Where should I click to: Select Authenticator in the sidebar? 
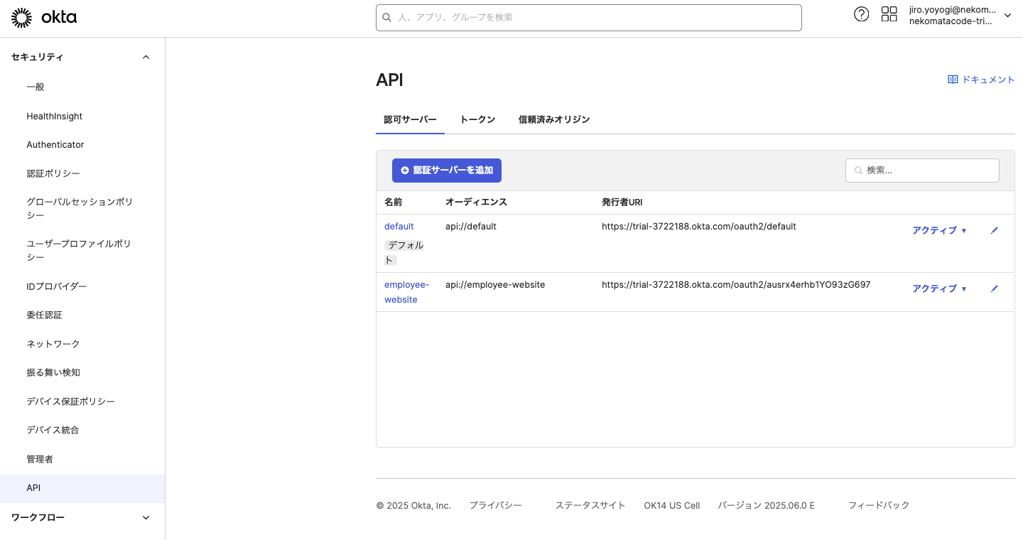click(x=55, y=144)
